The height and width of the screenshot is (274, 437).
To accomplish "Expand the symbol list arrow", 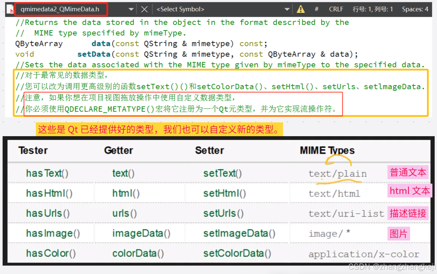I will (x=287, y=10).
